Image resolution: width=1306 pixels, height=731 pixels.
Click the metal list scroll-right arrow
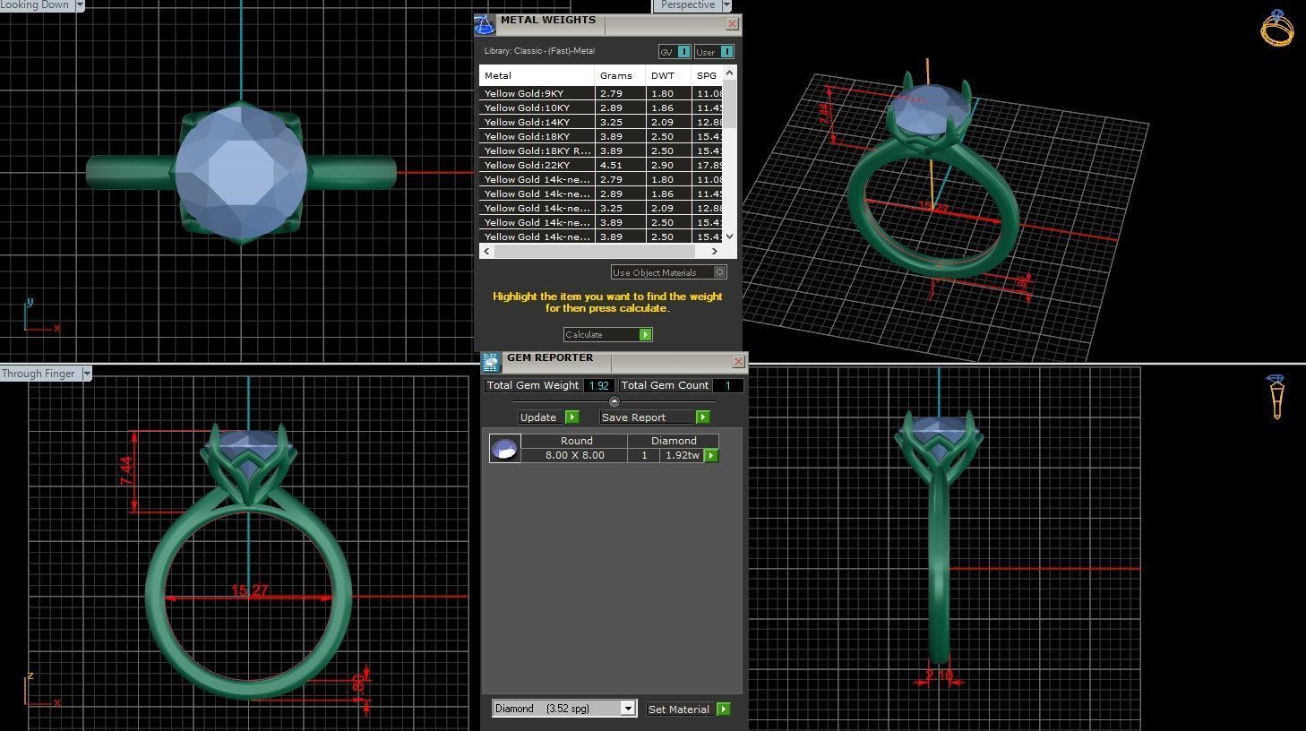tap(715, 252)
